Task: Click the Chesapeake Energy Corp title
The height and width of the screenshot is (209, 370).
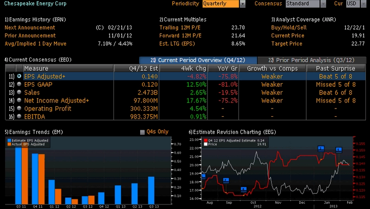Action: [35, 3]
